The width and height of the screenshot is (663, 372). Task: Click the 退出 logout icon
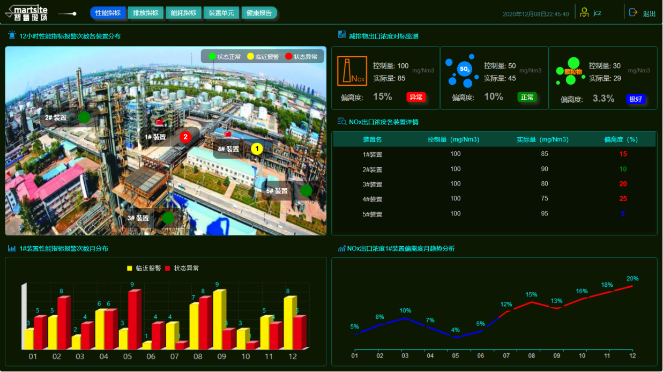[x=633, y=13]
